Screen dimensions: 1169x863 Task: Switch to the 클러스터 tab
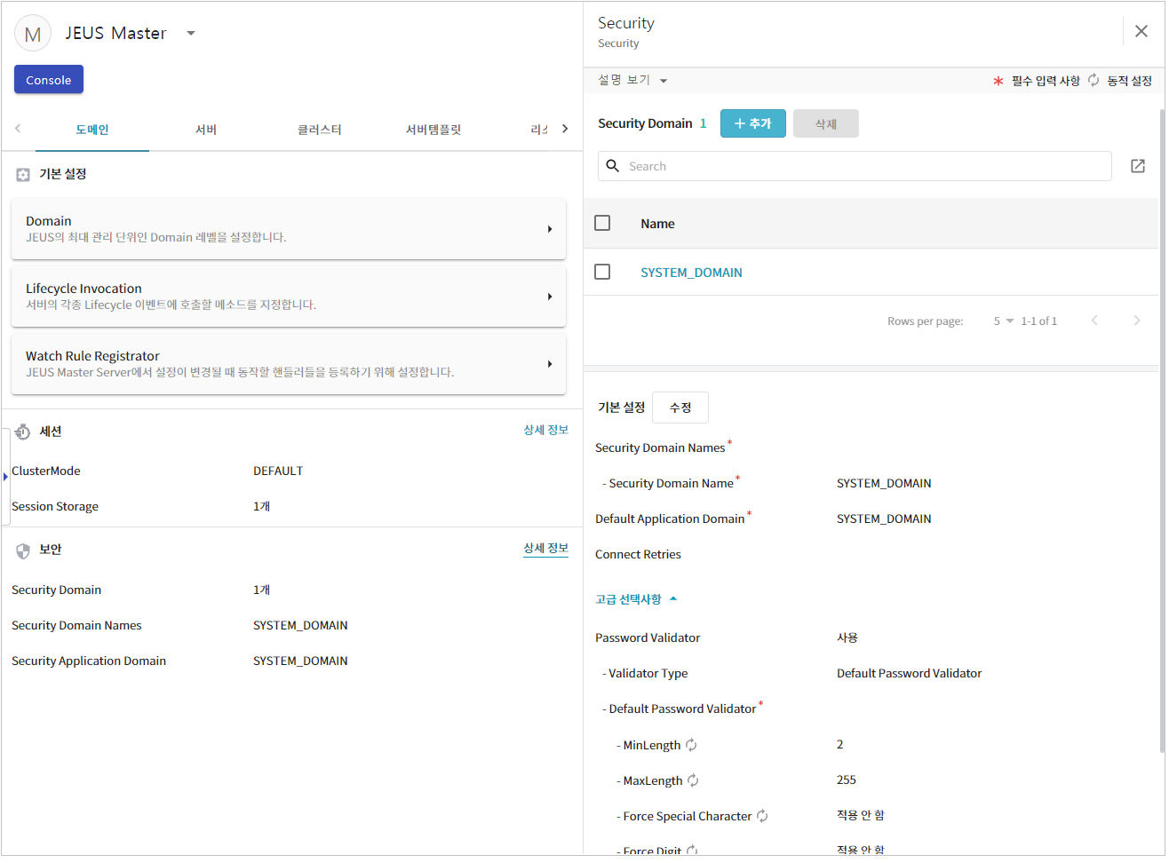click(x=320, y=130)
